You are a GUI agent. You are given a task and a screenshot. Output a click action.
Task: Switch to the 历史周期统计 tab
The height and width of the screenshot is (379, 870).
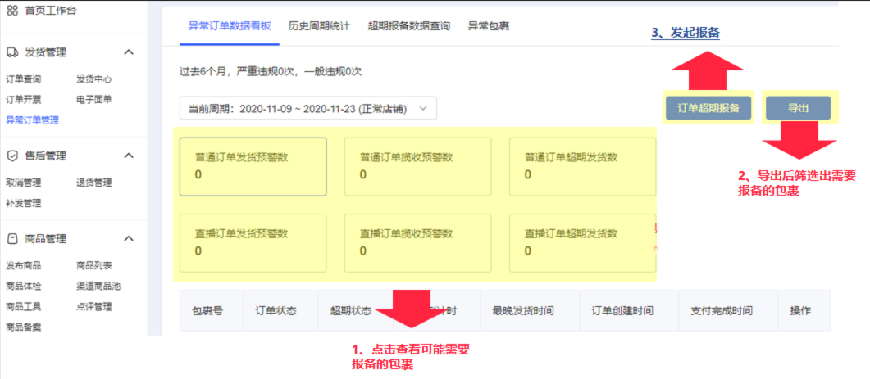click(319, 26)
